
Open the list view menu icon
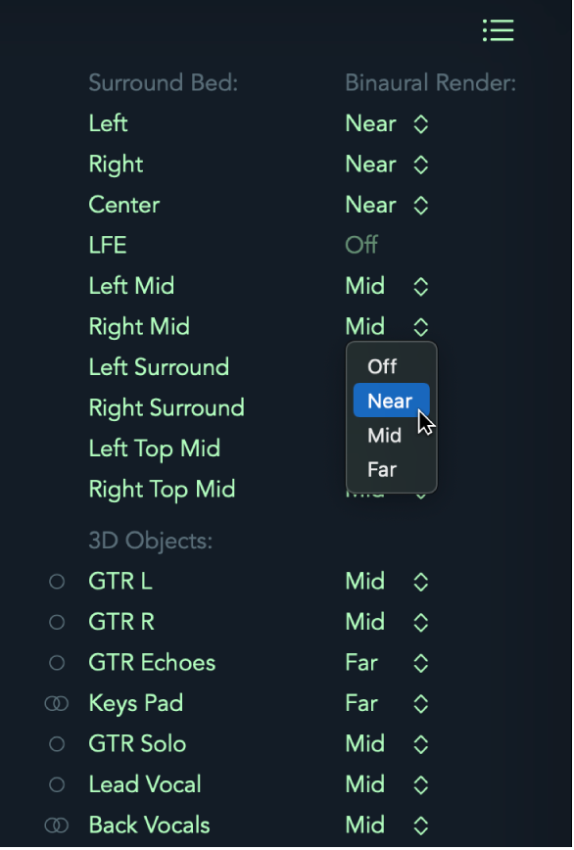pos(499,30)
